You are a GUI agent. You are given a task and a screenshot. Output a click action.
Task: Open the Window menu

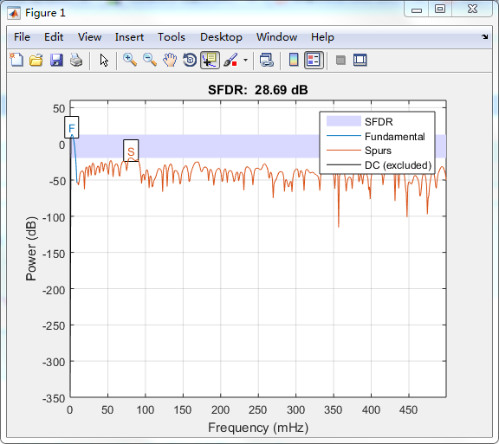pyautogui.click(x=277, y=37)
